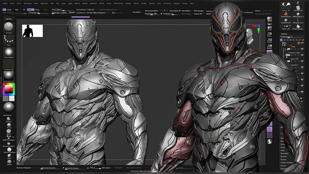
Task: Open the Alpha menu
Action: tap(5, 3)
